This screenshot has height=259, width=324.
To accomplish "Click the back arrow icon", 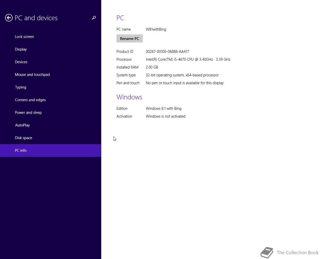I will coord(9,18).
